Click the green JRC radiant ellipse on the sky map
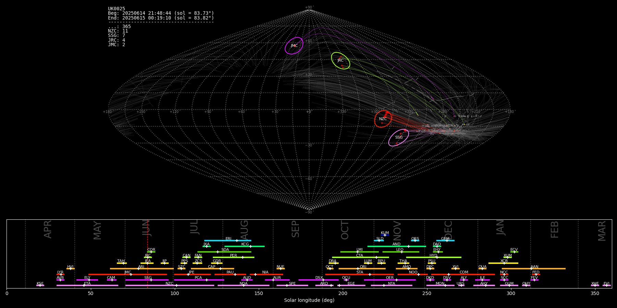Image resolution: width=617 pixels, height=308 pixels. [x=340, y=61]
